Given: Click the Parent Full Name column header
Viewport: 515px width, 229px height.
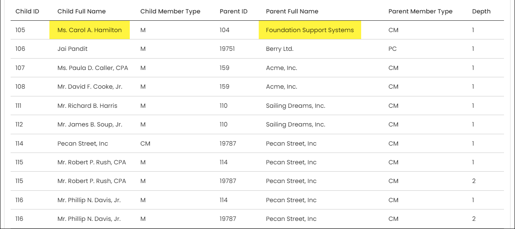Looking at the screenshot, I should 292,11.
